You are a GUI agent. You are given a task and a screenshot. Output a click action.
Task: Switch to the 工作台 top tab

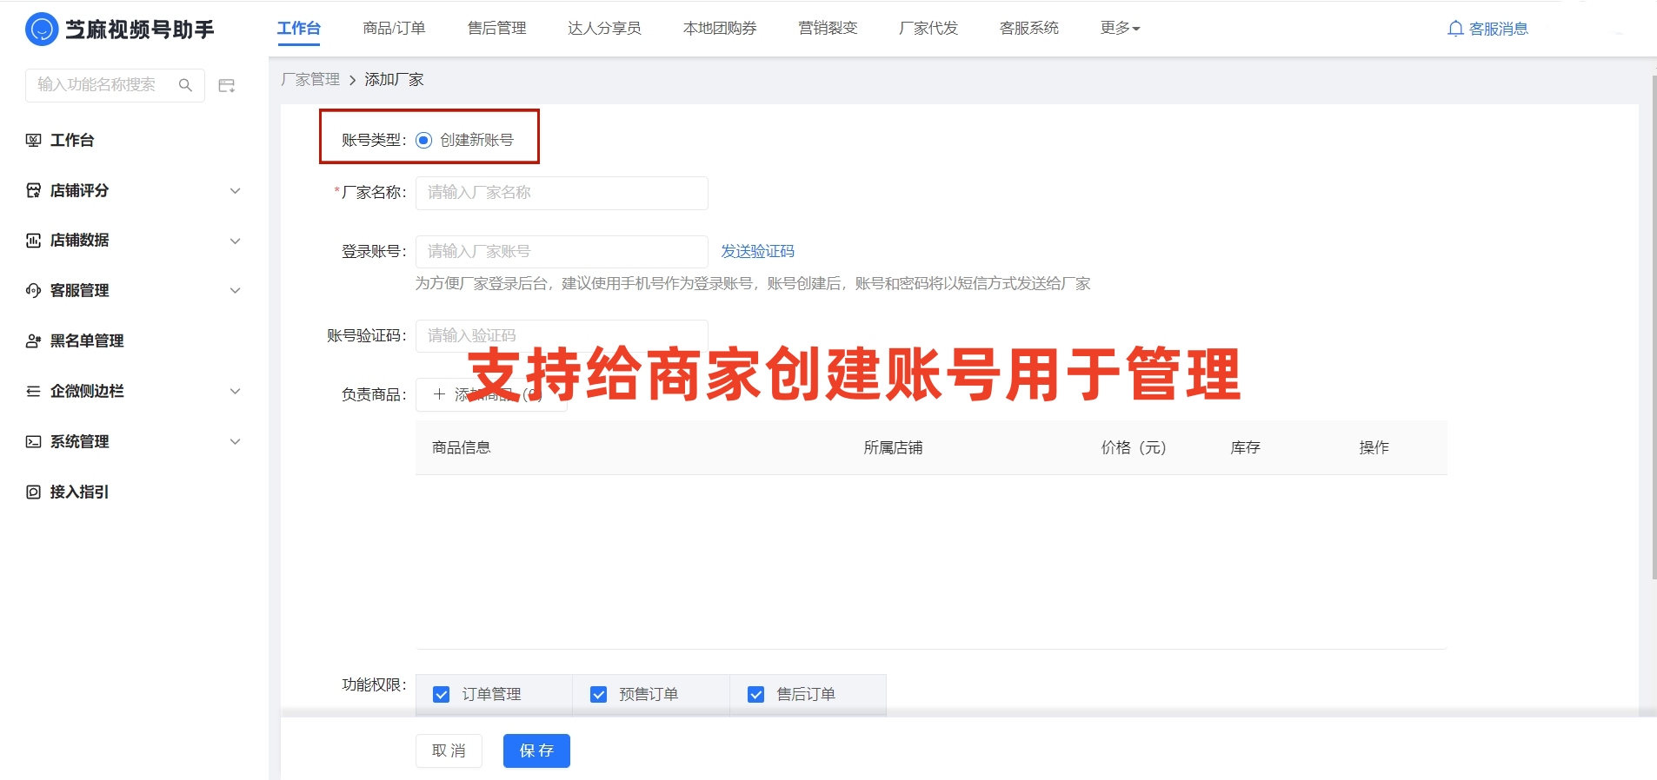pyautogui.click(x=299, y=28)
